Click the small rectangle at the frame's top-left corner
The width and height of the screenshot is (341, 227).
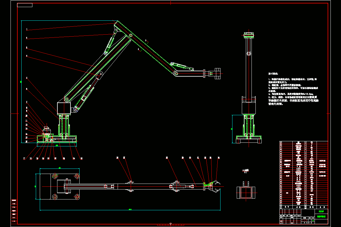click(x=25, y=5)
